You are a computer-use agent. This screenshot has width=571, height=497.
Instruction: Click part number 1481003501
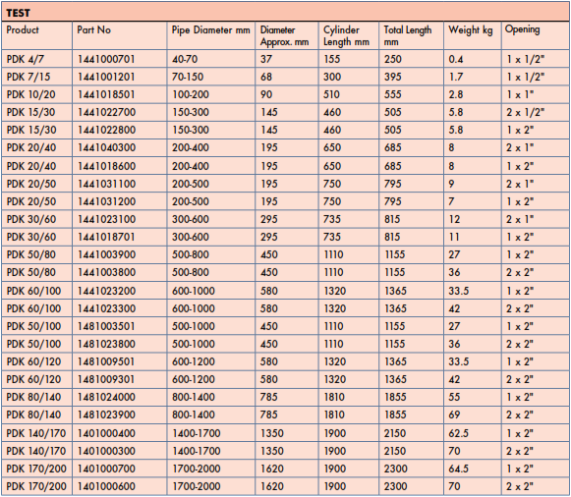click(x=106, y=326)
